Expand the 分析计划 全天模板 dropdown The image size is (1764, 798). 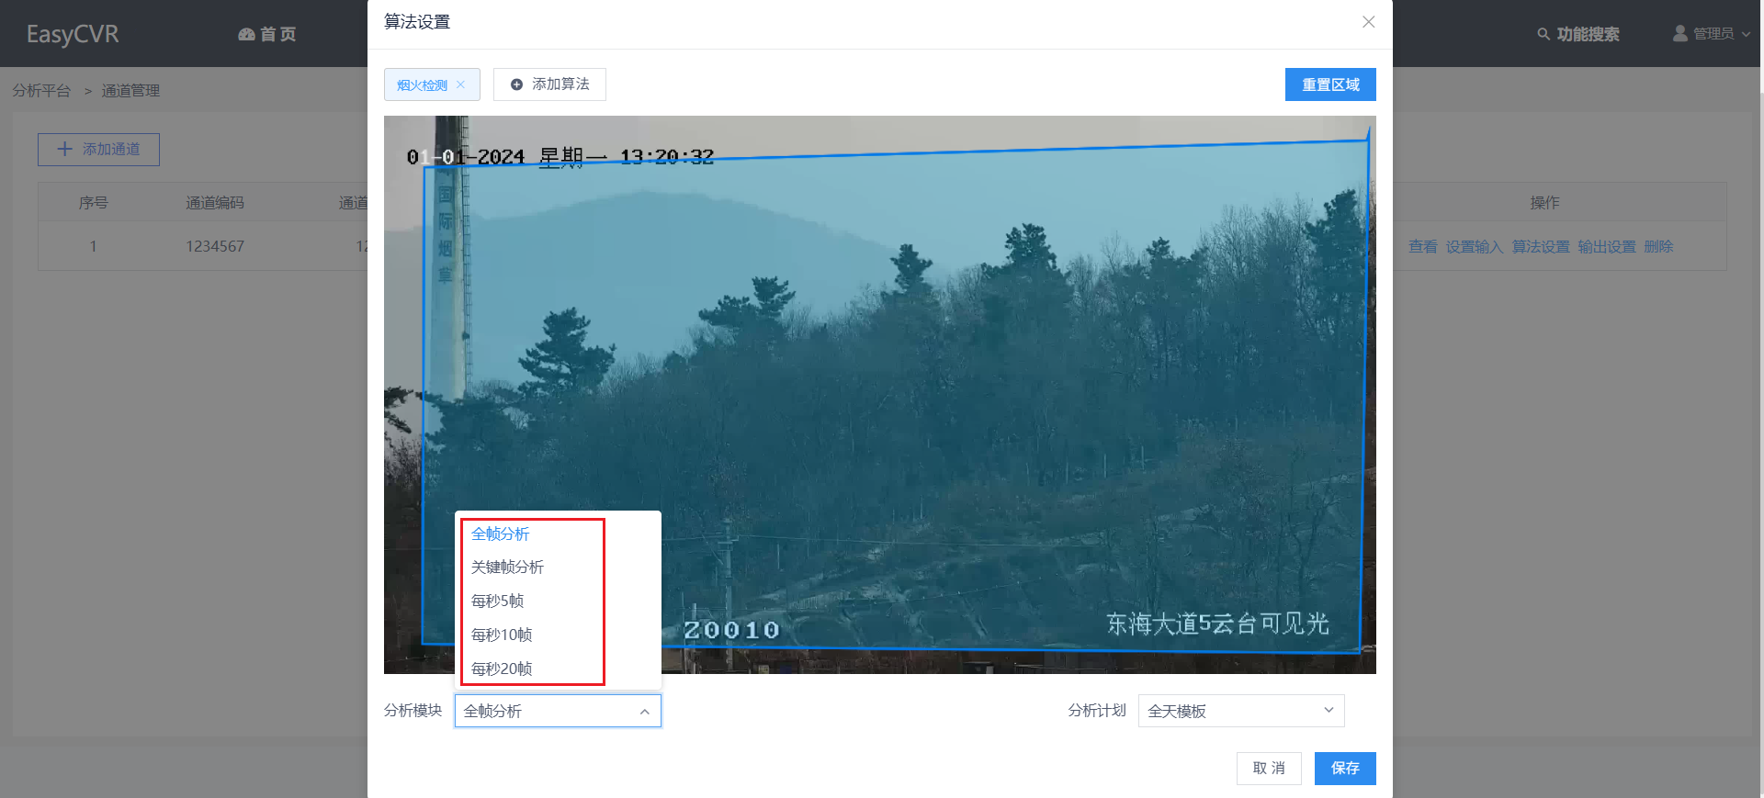click(1328, 710)
